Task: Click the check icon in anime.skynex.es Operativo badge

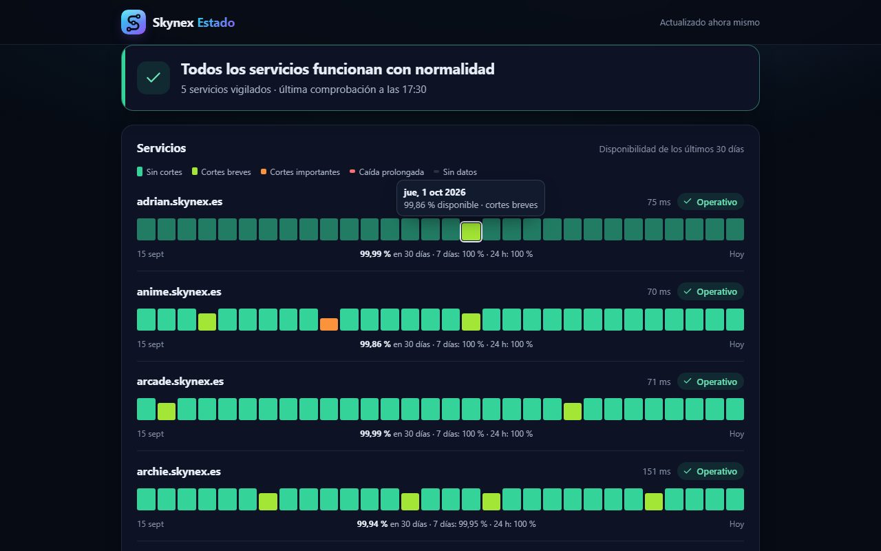Action: click(688, 291)
